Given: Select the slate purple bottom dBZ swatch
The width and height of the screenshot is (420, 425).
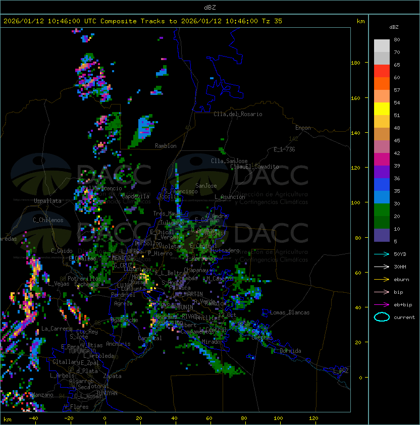Looking at the screenshot, I should click(x=382, y=235).
